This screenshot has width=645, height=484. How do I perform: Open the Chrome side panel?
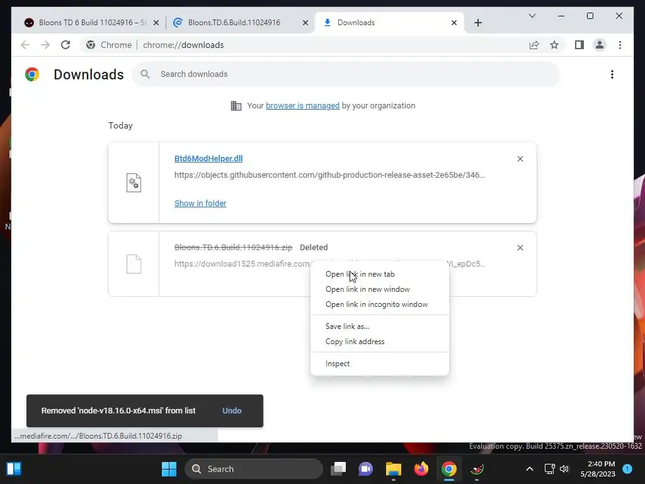click(579, 45)
